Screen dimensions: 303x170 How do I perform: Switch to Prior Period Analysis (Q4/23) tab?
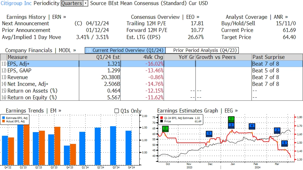coord(202,50)
